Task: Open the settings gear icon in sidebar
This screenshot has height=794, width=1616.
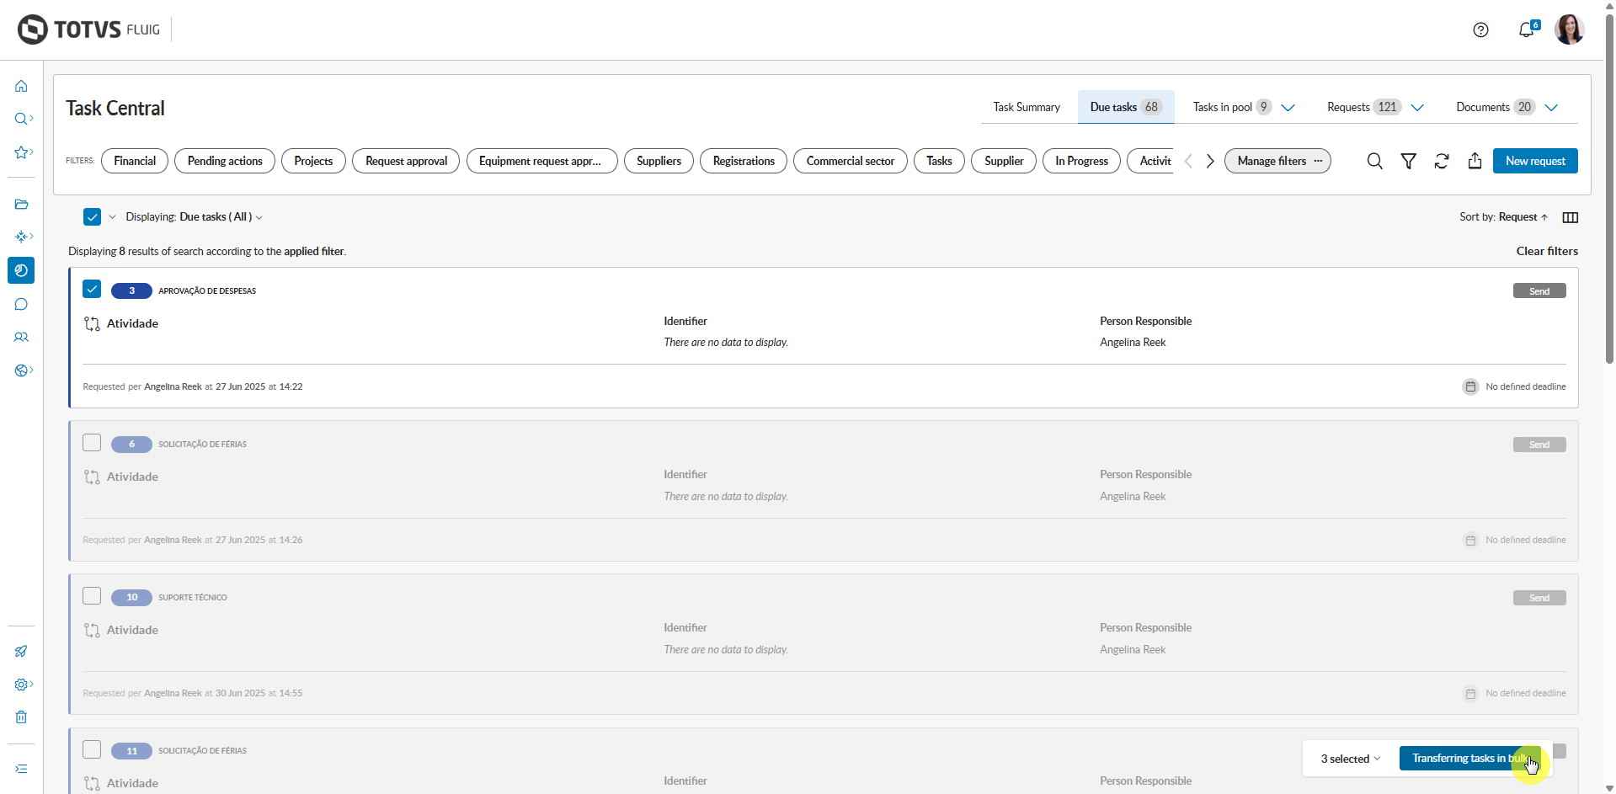Action: 21,685
